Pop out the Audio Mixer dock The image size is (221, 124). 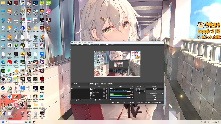(133, 87)
